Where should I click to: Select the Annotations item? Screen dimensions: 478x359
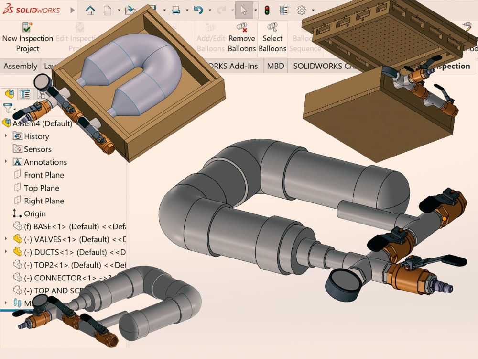(x=45, y=162)
